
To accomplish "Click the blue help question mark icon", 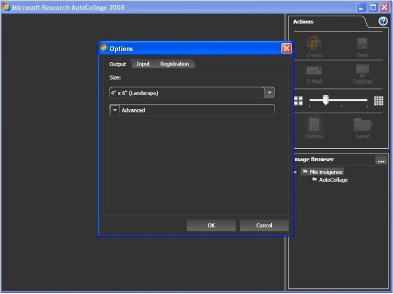I will (383, 21).
